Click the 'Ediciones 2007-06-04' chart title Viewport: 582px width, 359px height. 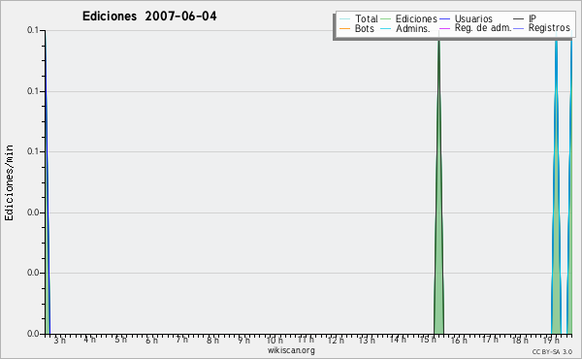[149, 16]
